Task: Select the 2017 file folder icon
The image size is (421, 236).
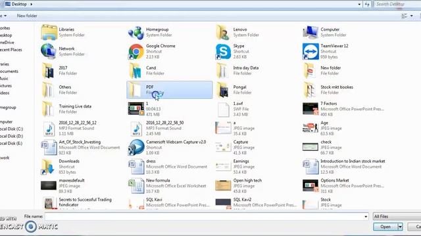Action: (48, 71)
